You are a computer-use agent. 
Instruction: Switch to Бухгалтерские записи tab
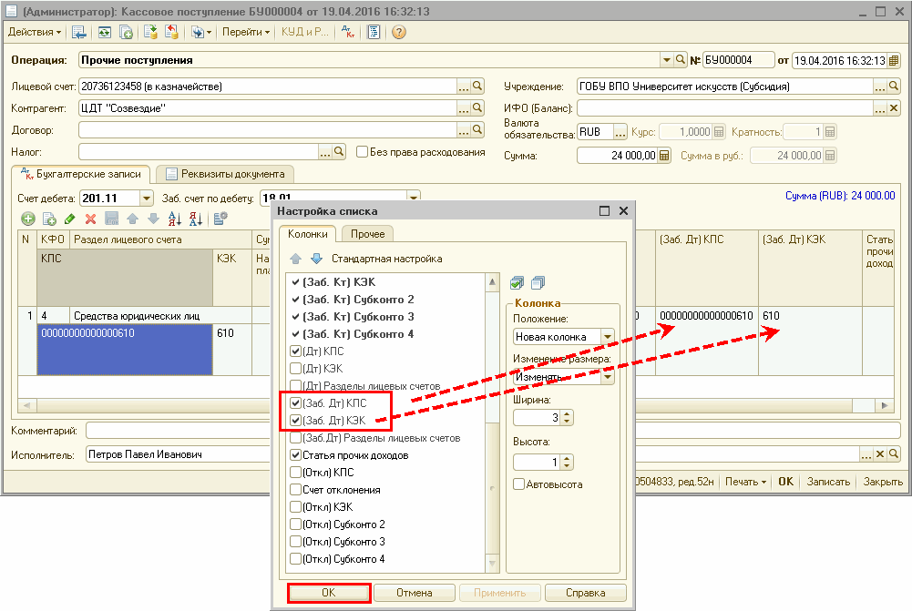[x=81, y=174]
